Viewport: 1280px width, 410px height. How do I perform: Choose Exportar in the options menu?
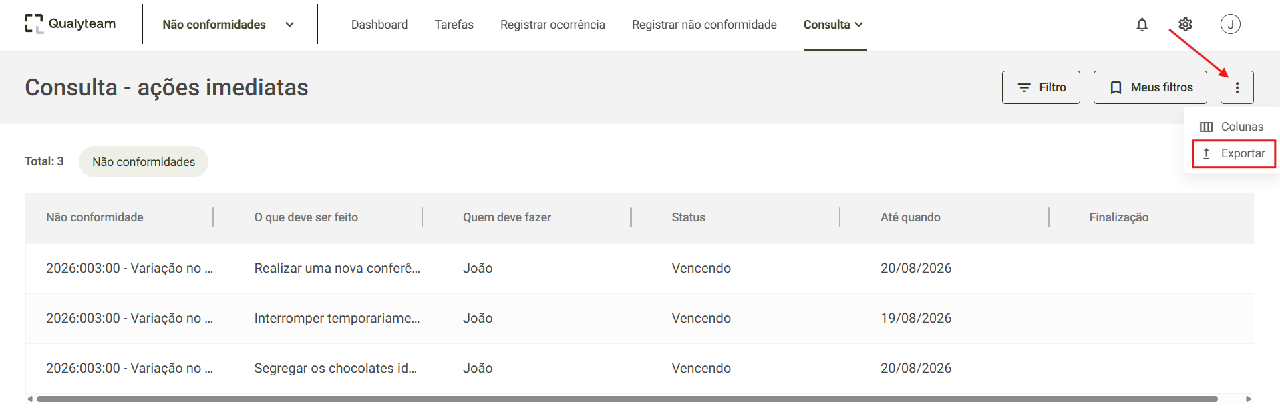coord(1233,153)
